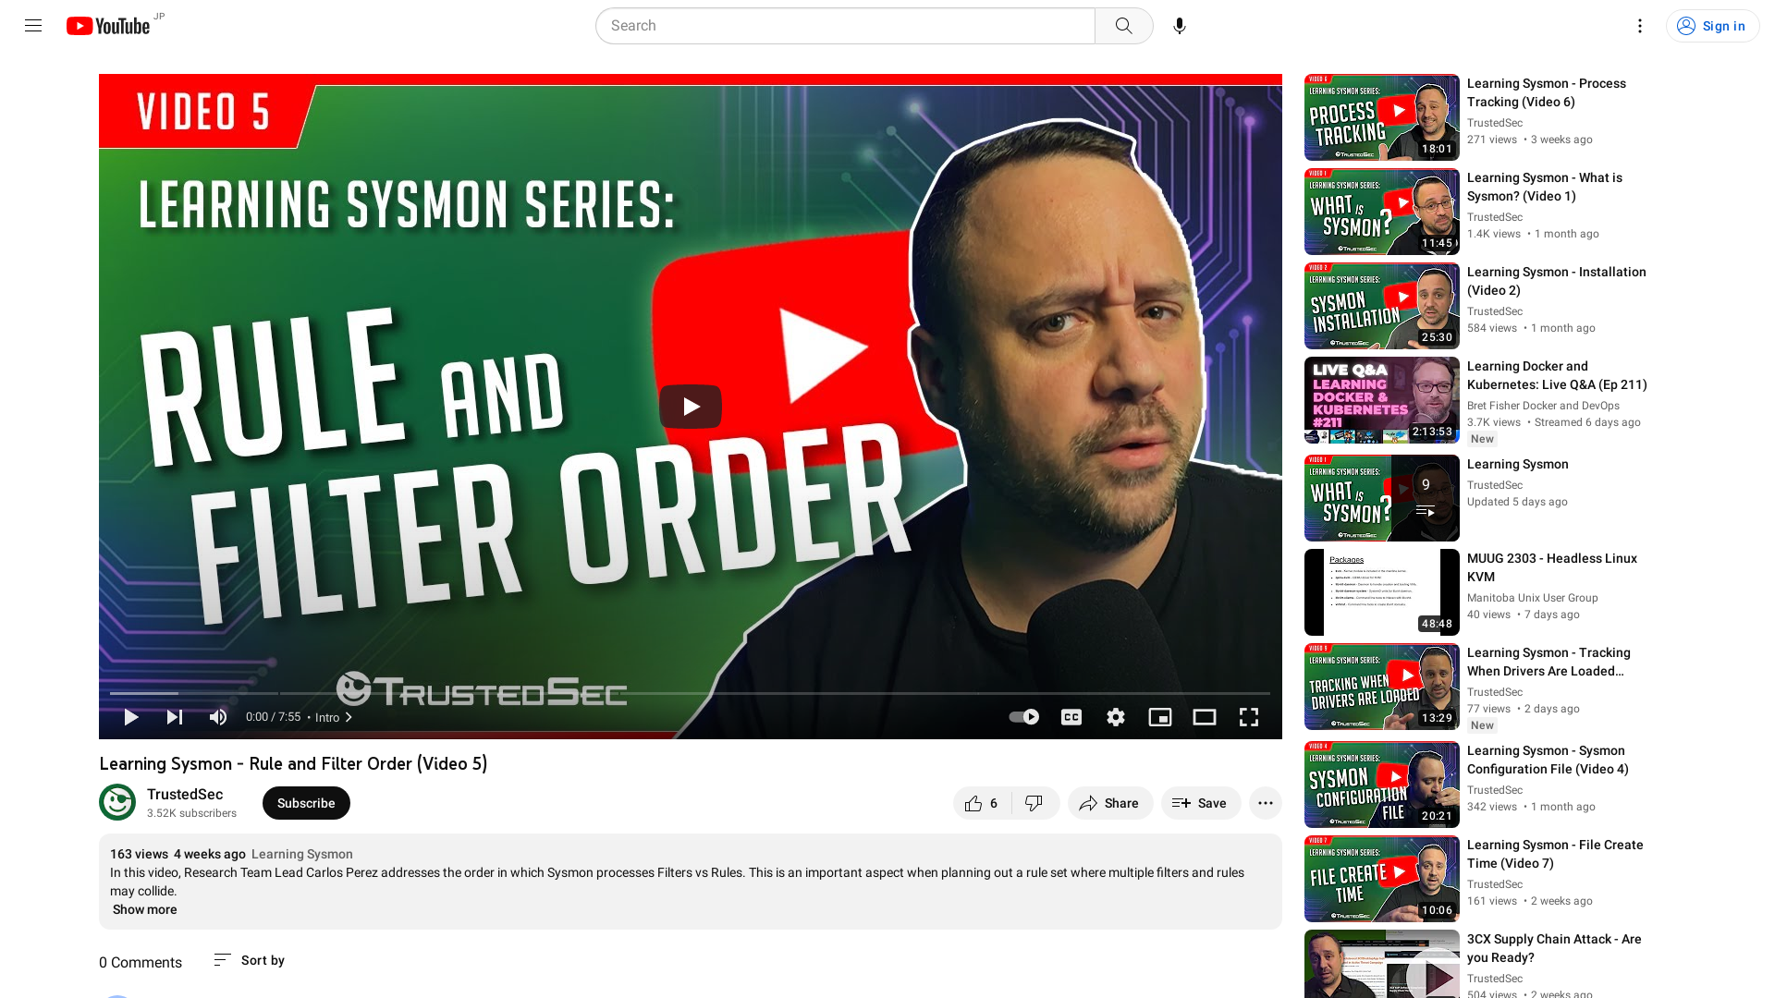Toggle fullscreen video playback
The image size is (1775, 998).
click(x=1250, y=716)
